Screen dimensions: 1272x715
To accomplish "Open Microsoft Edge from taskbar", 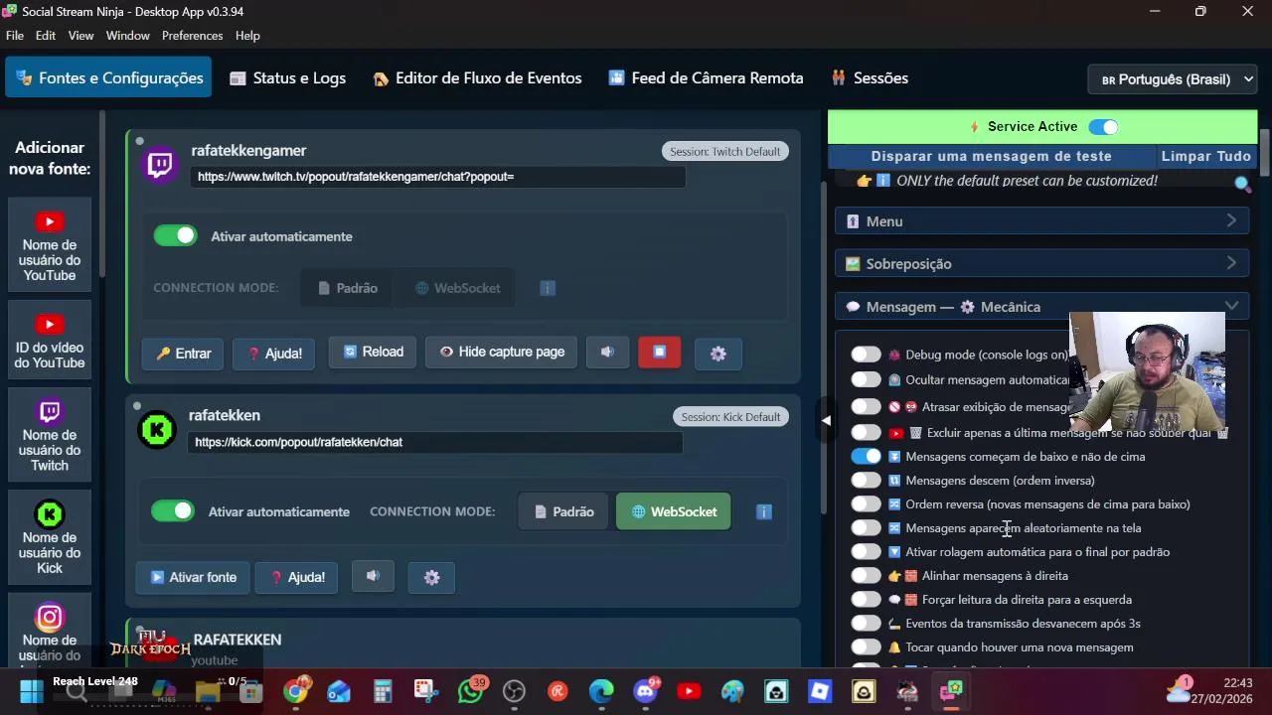I will [601, 691].
